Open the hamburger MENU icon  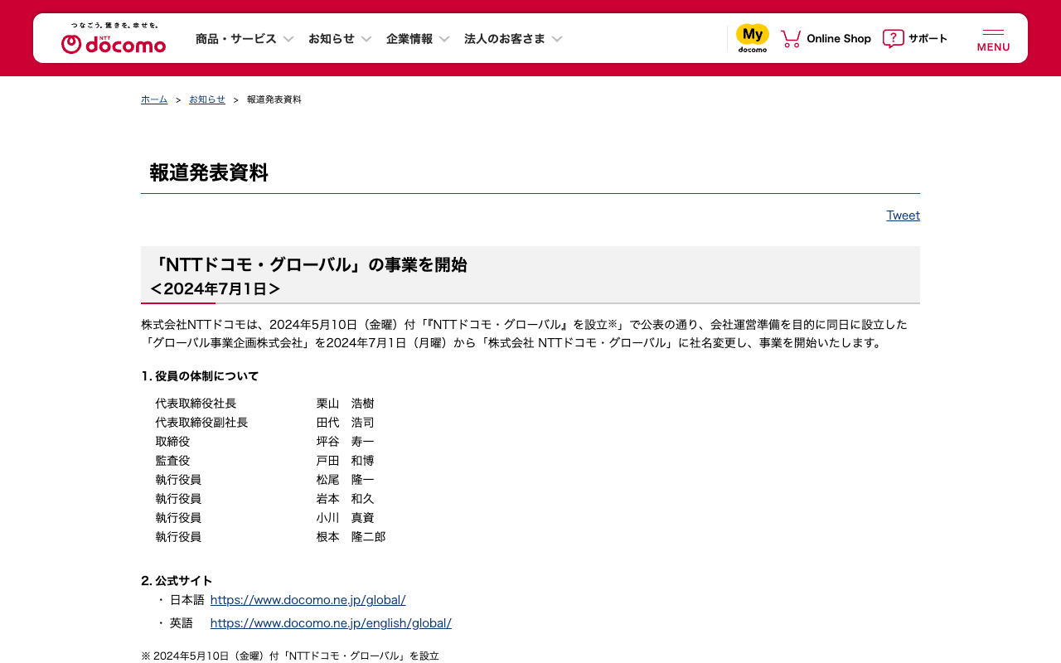pyautogui.click(x=993, y=40)
